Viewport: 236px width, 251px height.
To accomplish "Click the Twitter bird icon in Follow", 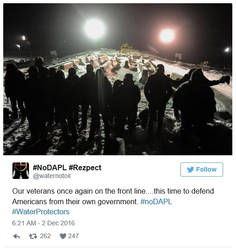I will 190,169.
